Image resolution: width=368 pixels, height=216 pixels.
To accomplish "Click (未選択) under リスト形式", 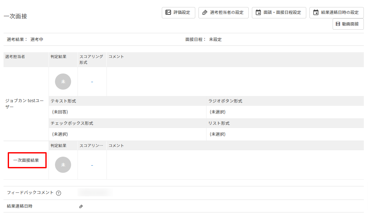I will coord(218,134).
